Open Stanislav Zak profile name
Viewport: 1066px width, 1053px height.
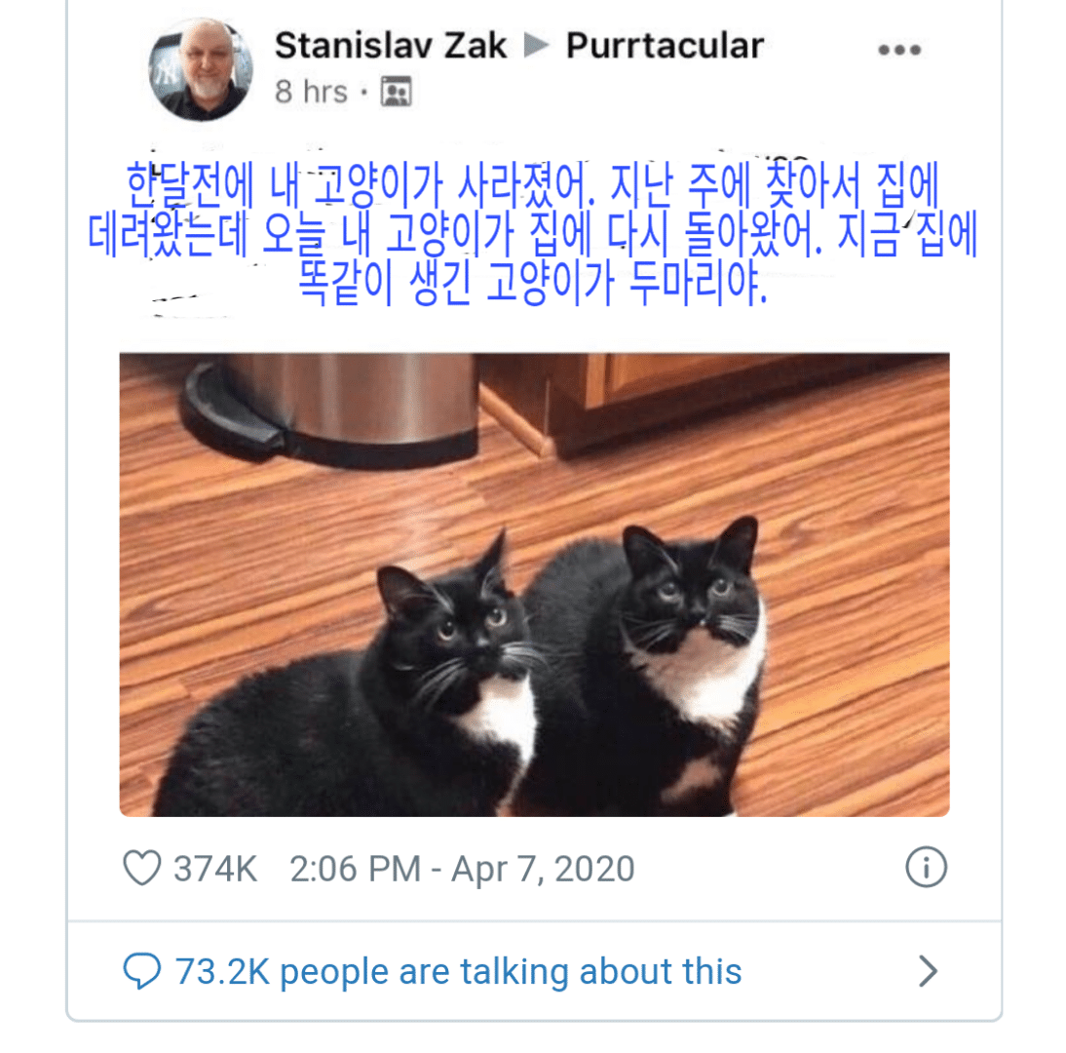[390, 46]
